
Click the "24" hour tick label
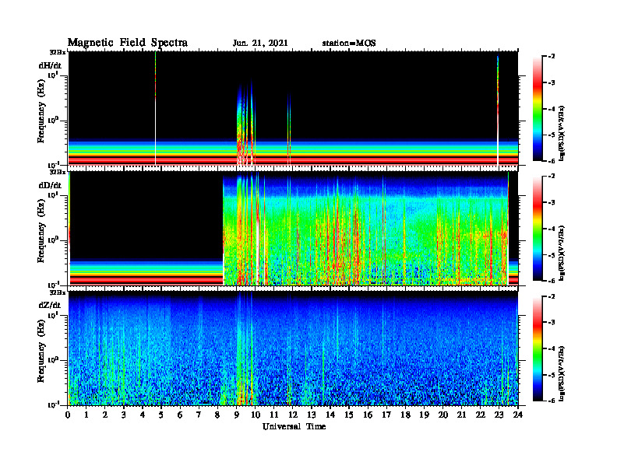[518, 415]
